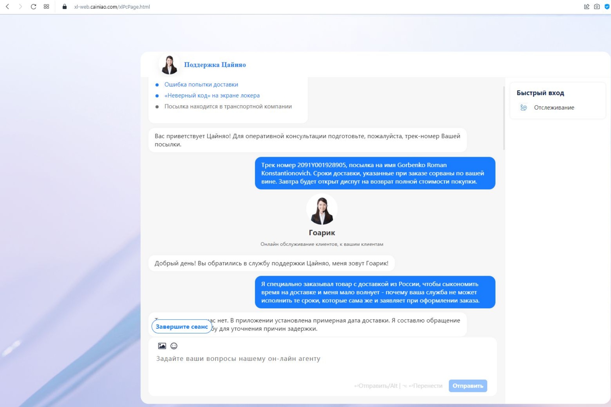
Task: Click the 'Онлайн обслуживание клиентов' subtitle
Action: point(322,244)
